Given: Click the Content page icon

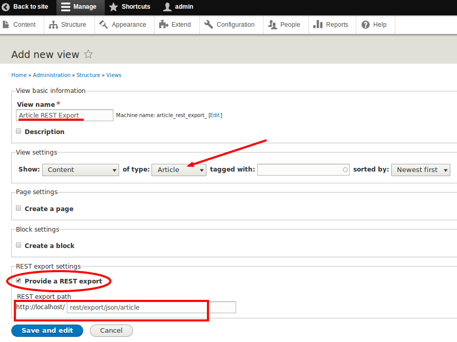Looking at the screenshot, I should point(6,25).
